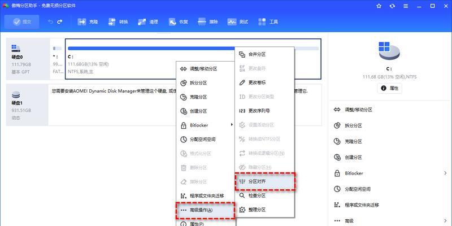Open the hamburger menu icon in title bar

pos(406,6)
